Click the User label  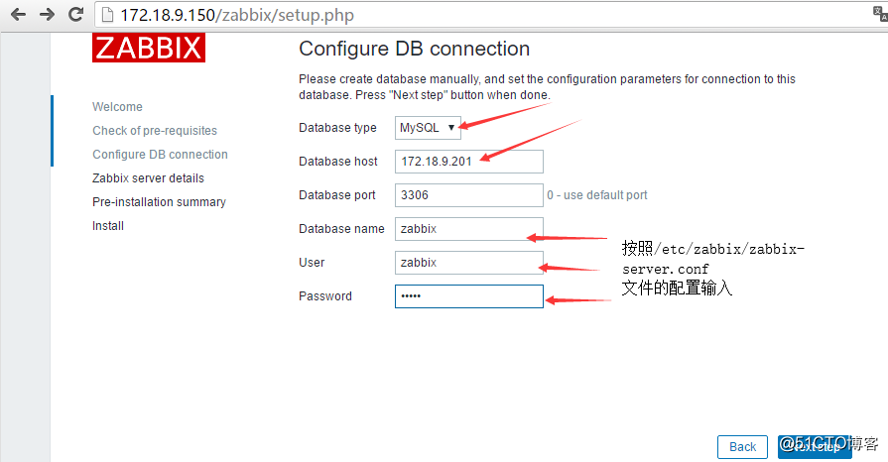(x=312, y=263)
